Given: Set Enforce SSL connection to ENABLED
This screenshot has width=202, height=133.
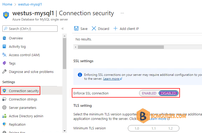Looking at the screenshot, I should pos(149,93).
